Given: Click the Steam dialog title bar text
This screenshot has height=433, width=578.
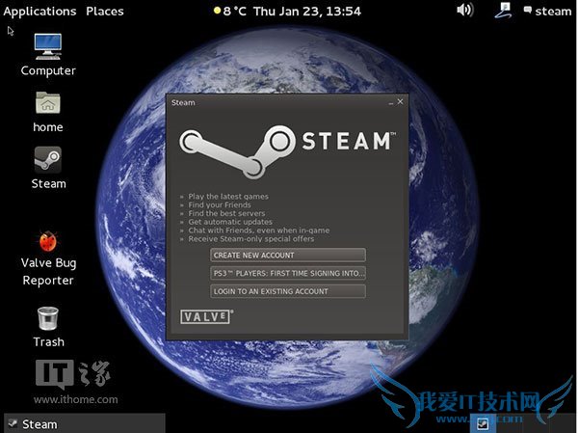Looking at the screenshot, I should click(183, 102).
